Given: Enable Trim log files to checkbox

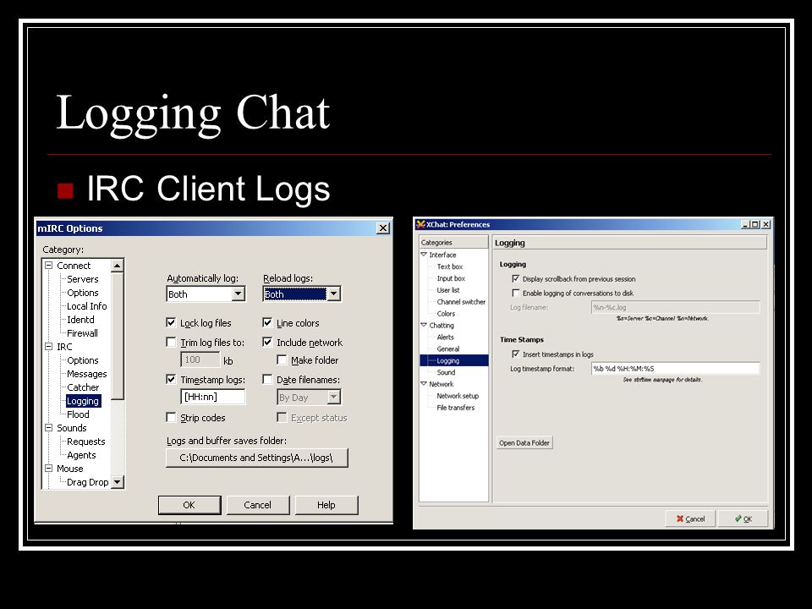Looking at the screenshot, I should click(x=171, y=343).
